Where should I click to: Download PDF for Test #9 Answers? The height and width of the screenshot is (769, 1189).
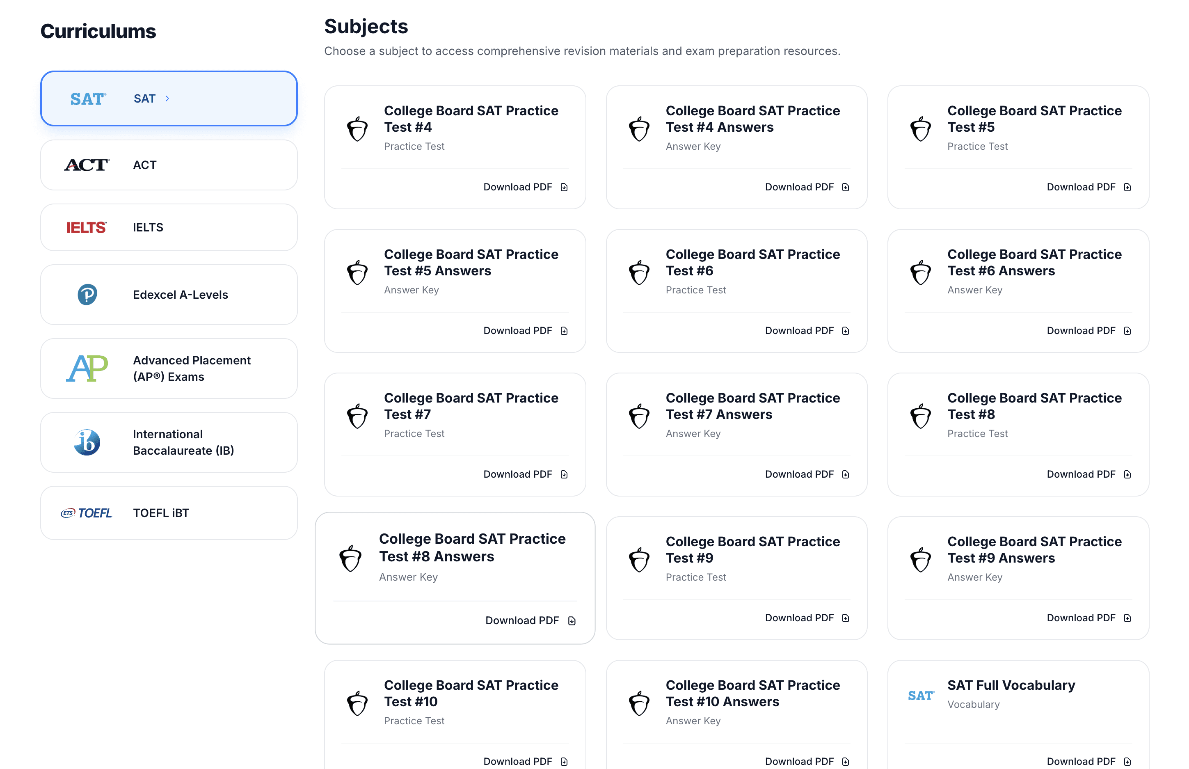coord(1081,618)
